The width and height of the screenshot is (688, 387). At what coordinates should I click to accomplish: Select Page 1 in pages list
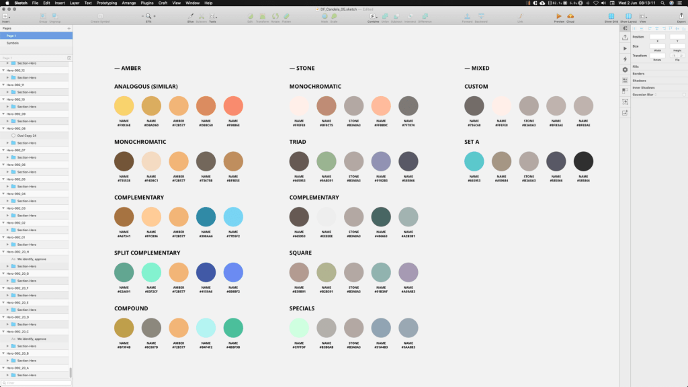point(11,36)
